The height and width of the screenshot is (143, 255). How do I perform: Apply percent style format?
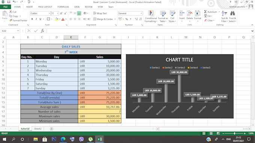click(126, 19)
